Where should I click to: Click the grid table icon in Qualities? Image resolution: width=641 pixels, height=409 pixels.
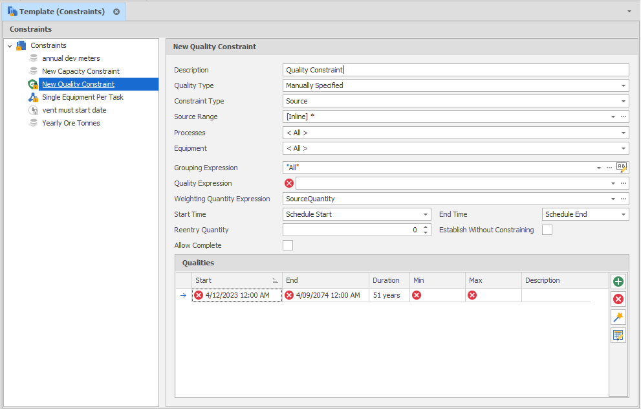618,335
